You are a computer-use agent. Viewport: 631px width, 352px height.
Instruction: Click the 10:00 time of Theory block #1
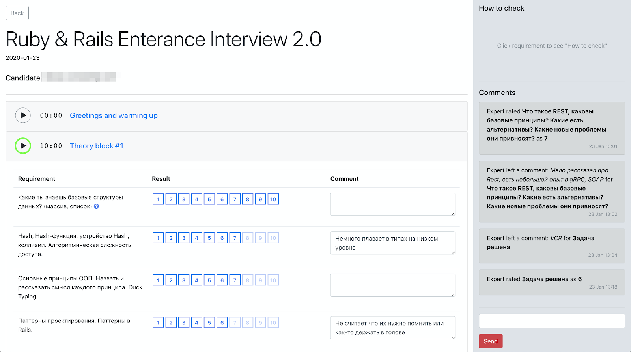coord(51,146)
